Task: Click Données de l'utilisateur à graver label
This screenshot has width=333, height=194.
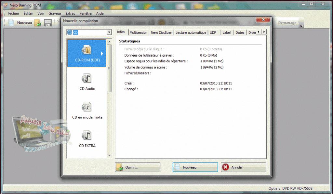Action: click(149, 55)
